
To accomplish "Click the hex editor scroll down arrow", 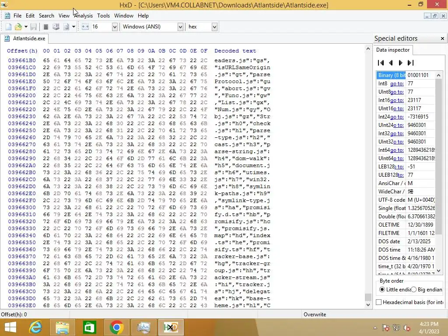I will (x=368, y=305).
